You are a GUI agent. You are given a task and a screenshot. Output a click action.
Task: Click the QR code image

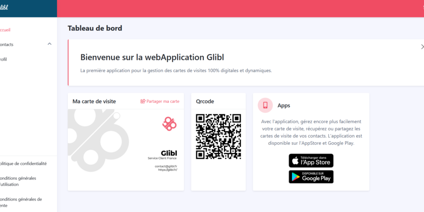point(218,137)
